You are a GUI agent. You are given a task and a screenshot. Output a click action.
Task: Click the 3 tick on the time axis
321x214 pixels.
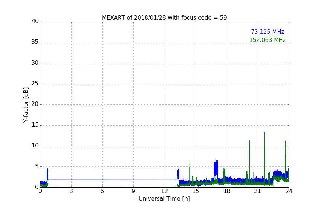click(71, 191)
